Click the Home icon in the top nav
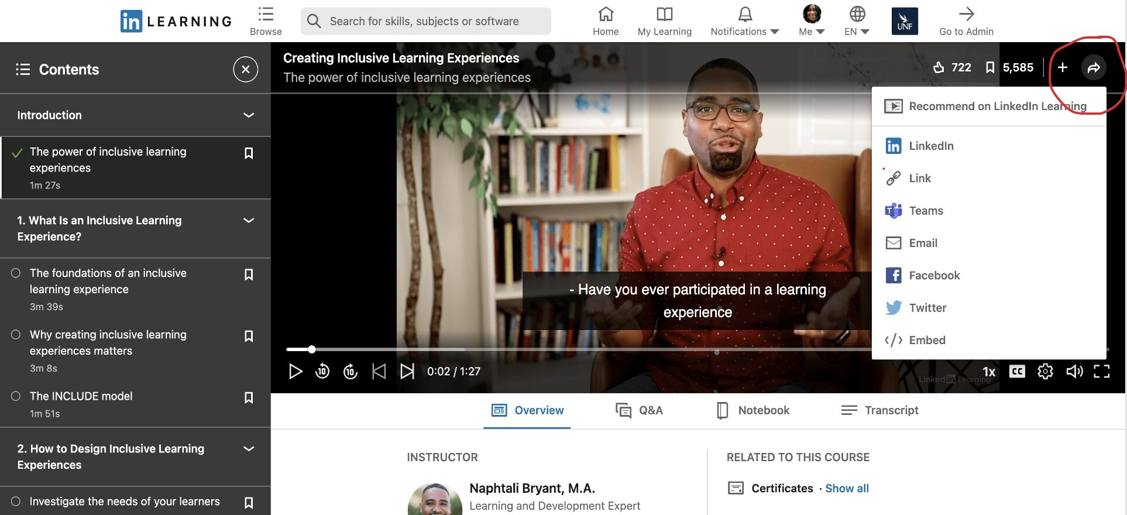This screenshot has width=1127, height=515. click(606, 14)
